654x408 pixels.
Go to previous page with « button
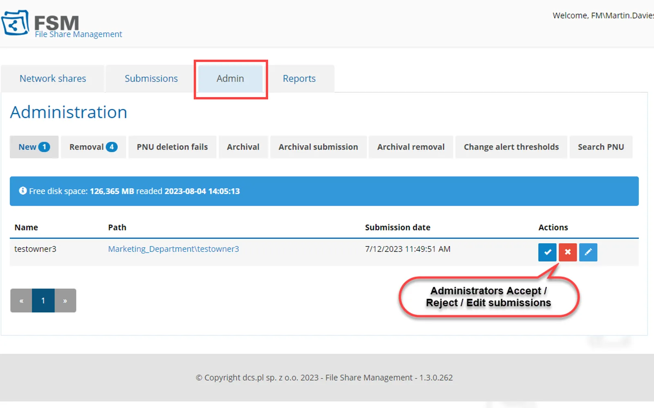point(21,301)
